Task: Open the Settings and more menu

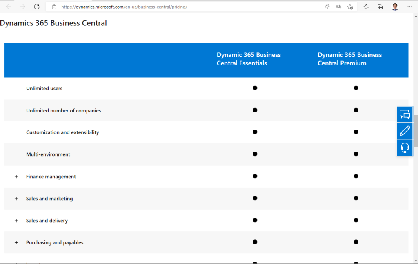Action: (x=409, y=7)
